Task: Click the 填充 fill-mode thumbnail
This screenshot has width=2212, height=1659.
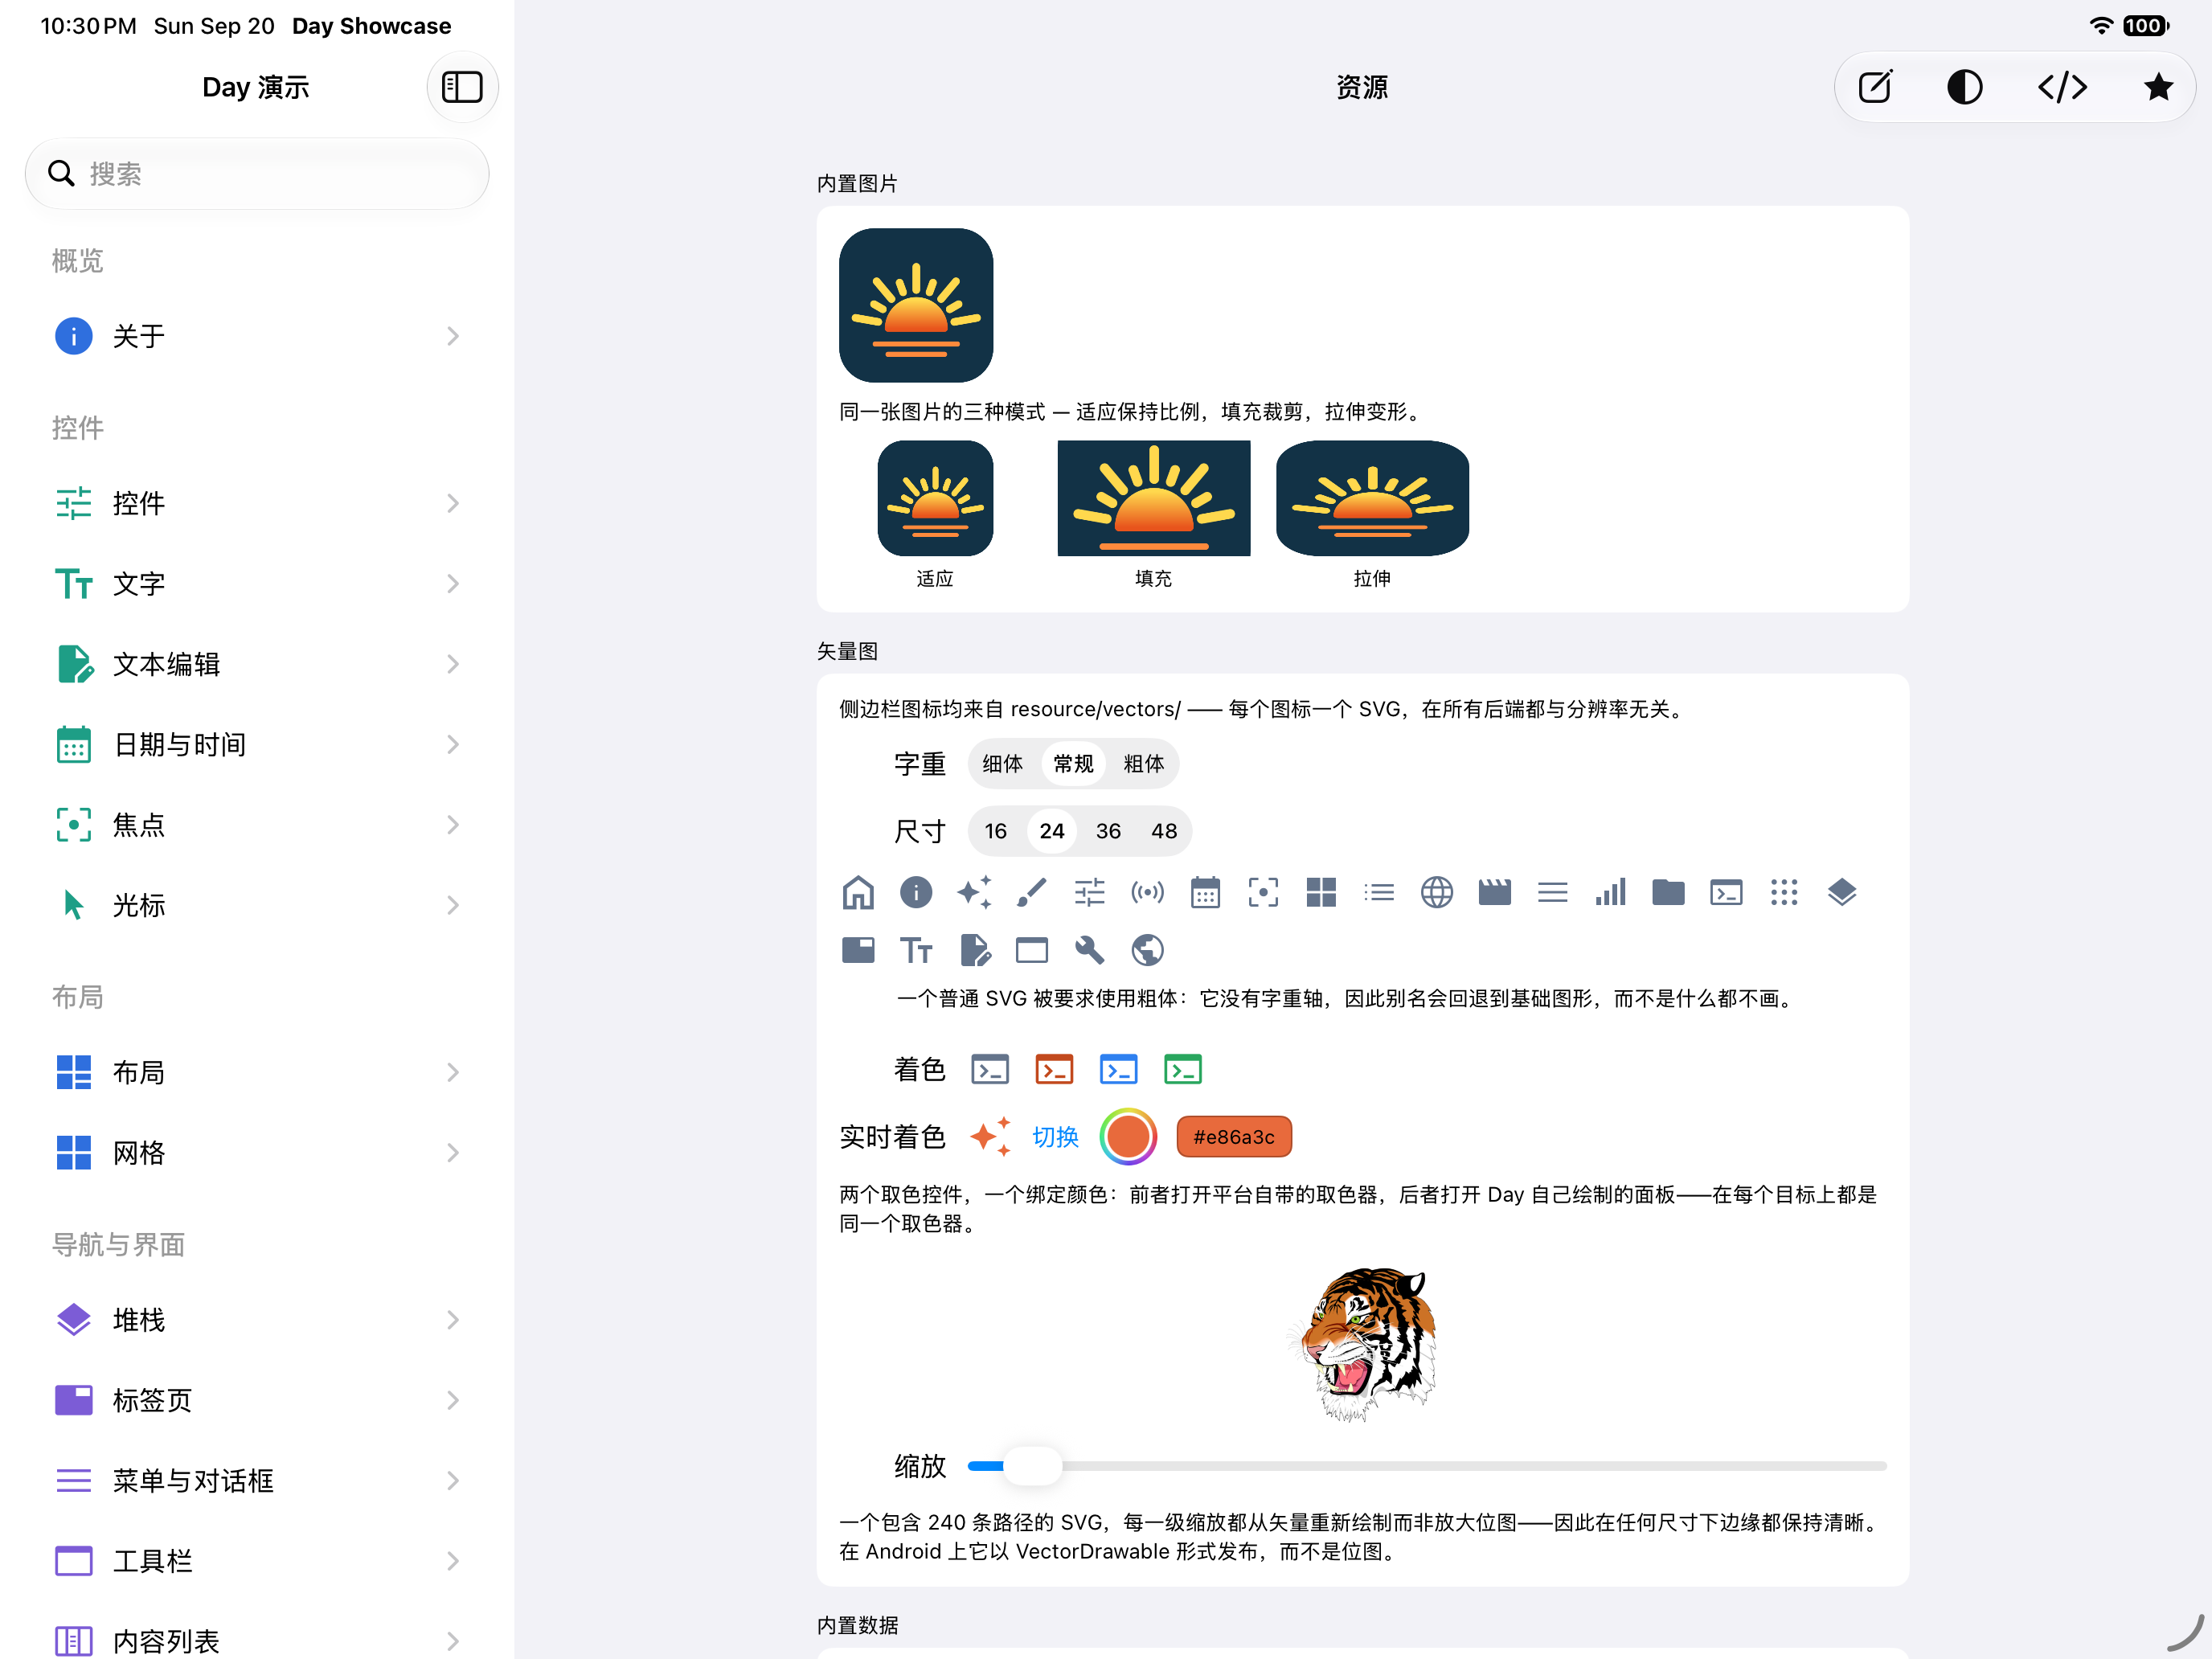Action: pos(1154,498)
